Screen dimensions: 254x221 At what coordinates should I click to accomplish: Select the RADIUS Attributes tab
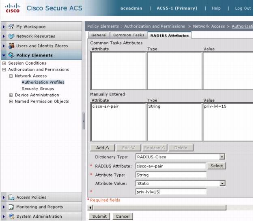pyautogui.click(x=170, y=35)
